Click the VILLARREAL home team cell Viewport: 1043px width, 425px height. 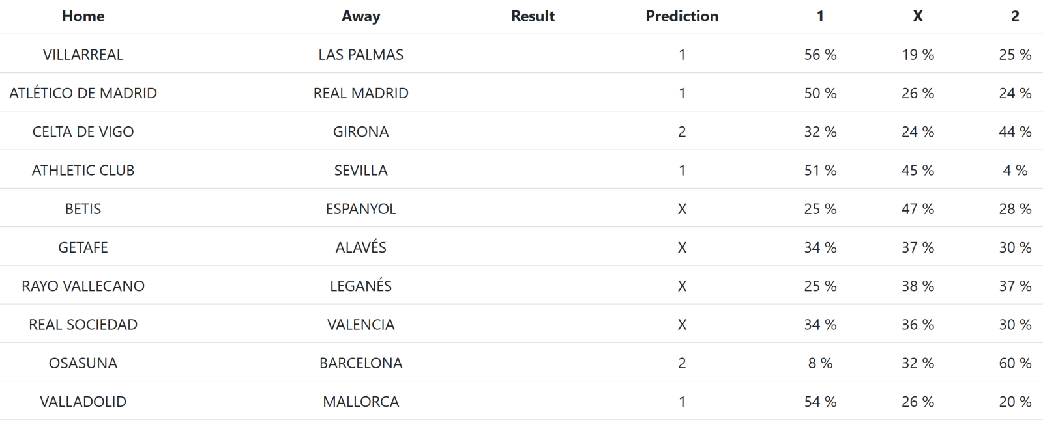click(x=83, y=55)
